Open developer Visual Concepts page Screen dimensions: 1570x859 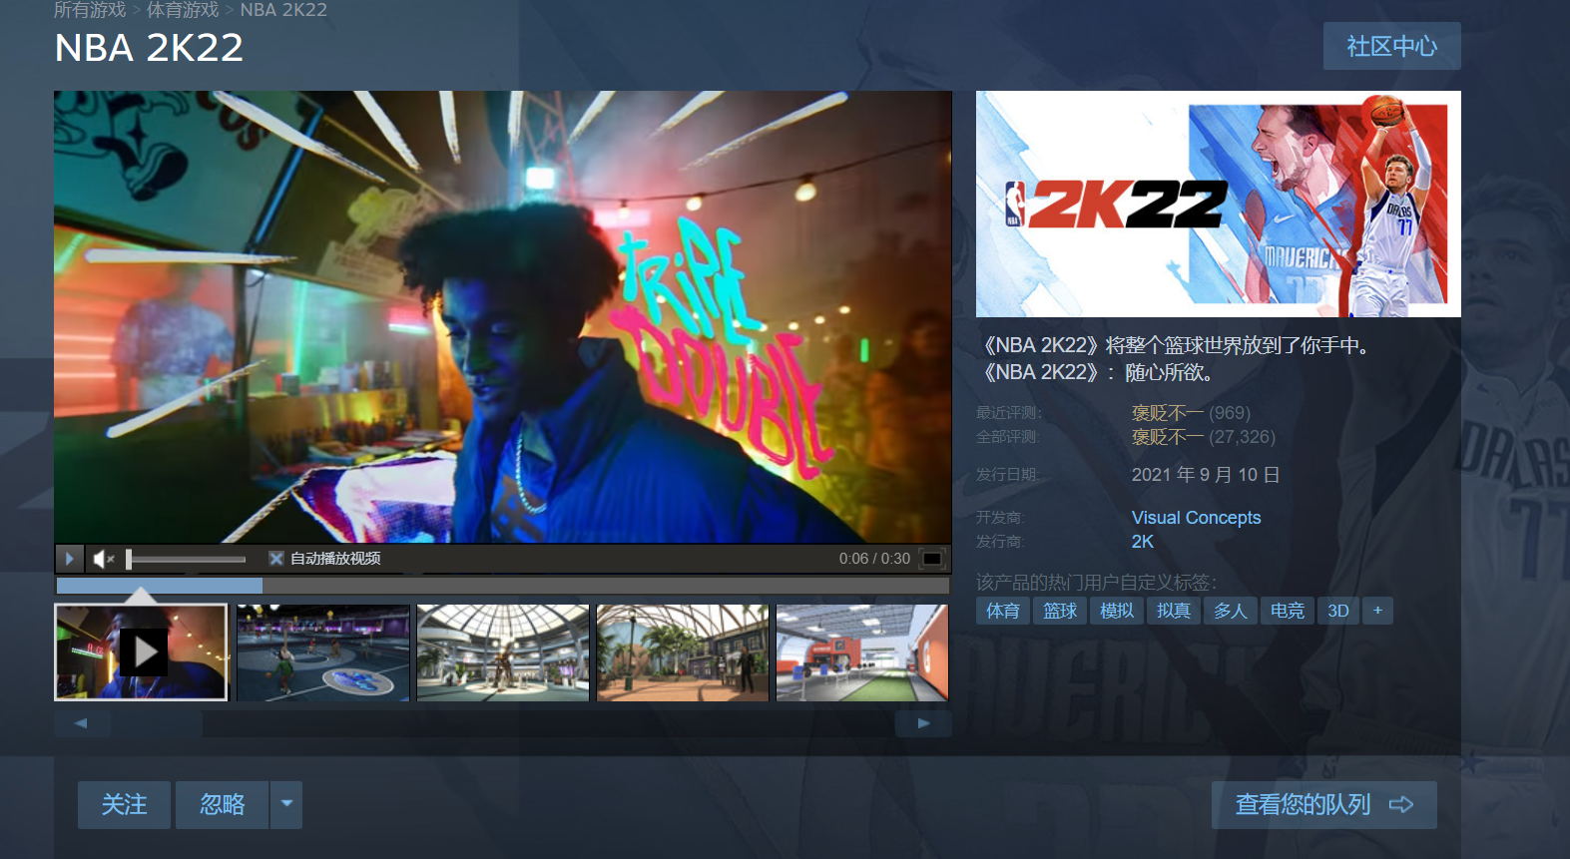pos(1196,518)
